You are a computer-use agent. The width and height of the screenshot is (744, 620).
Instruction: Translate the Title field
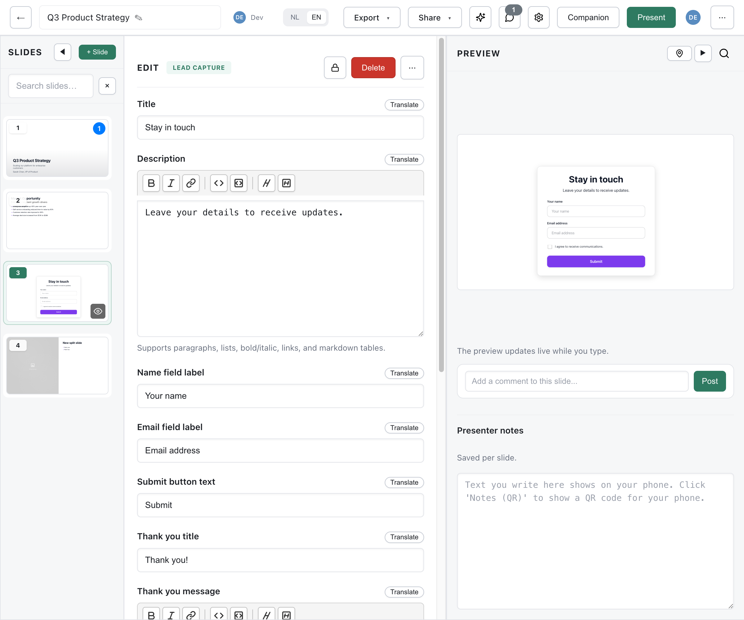404,105
